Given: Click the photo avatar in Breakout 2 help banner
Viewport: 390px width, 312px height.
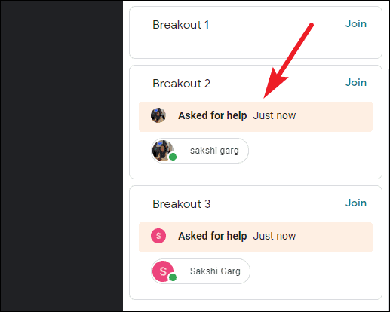Looking at the screenshot, I should point(158,115).
